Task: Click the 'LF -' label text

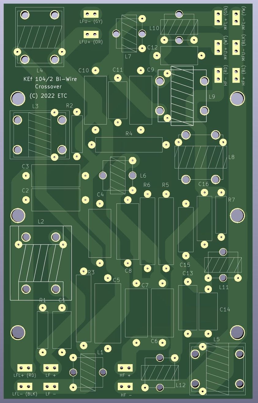Action: [50, 394]
